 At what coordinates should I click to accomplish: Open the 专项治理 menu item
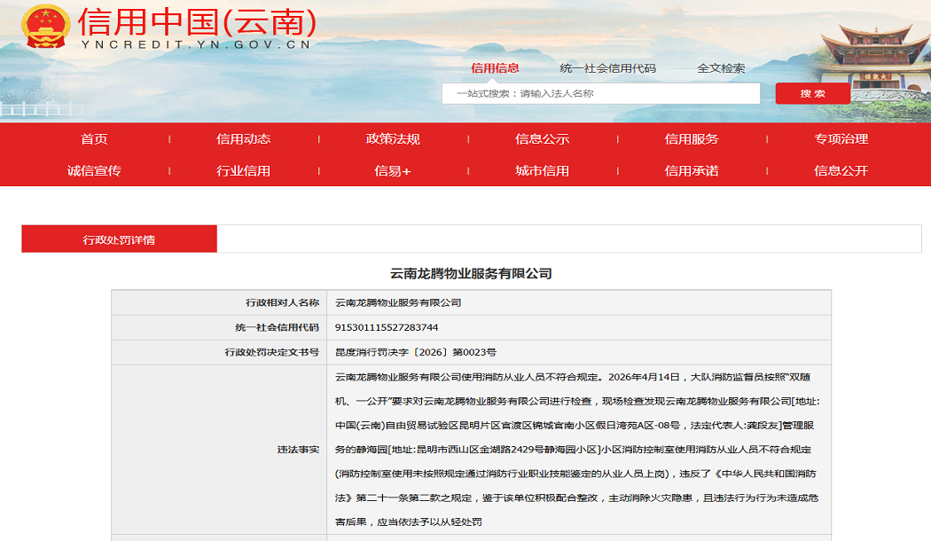pyautogui.click(x=841, y=139)
